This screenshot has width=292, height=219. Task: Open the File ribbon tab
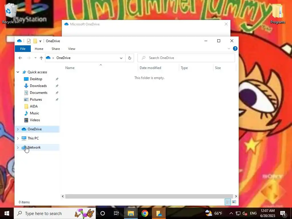tap(23, 49)
